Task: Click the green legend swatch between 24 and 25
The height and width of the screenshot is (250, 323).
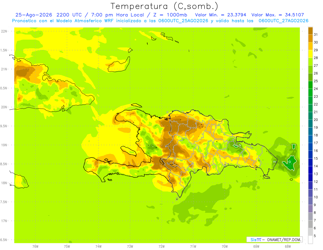Action: coord(310,85)
